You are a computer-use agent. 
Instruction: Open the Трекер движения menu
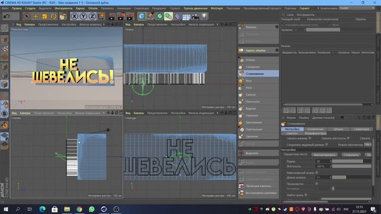pos(195,8)
